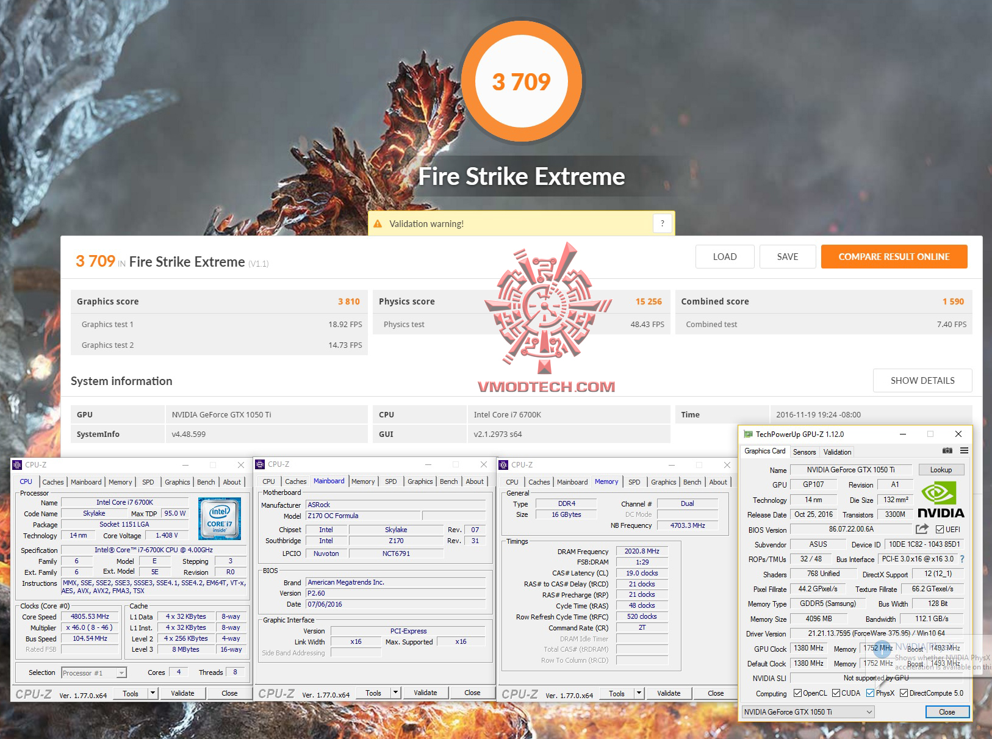The width and height of the screenshot is (992, 739).
Task: Click title icon of CPU-Z window showing Processor
Action: pyautogui.click(x=17, y=465)
